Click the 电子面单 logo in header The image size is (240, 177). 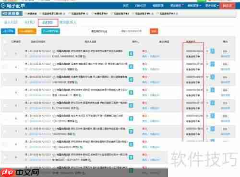13,6
